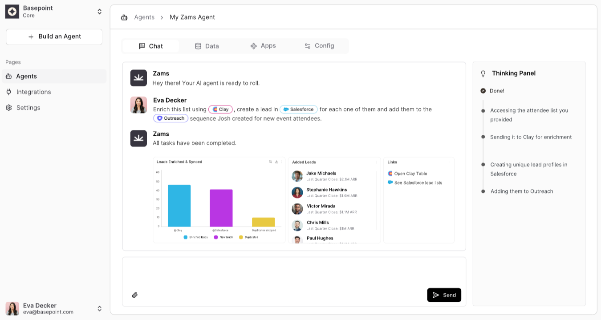
Task: Select the Paul Hughes lead name
Action: 320,238
